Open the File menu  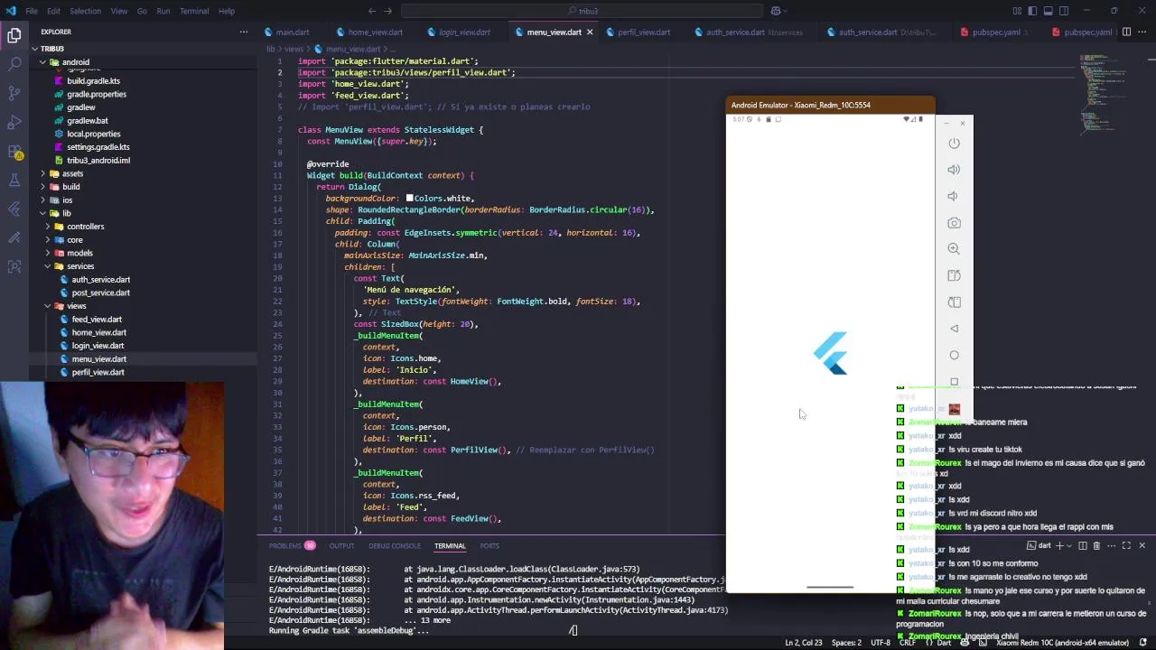pyautogui.click(x=32, y=11)
